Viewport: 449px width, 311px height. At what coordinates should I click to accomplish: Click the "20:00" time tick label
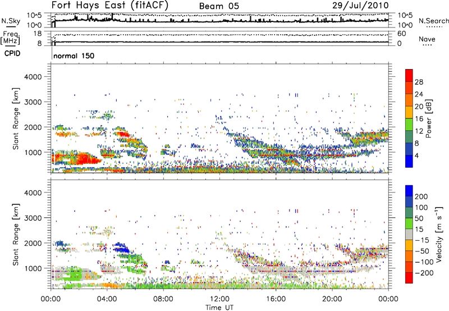(332, 299)
